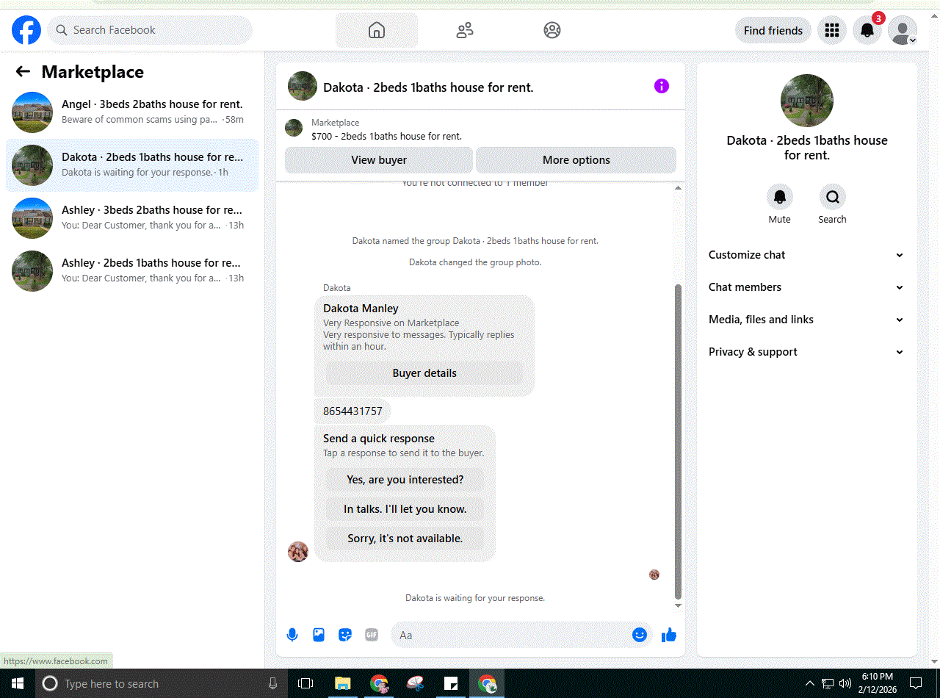Screen dimensions: 940x698
Task: Send a thumbs-up like
Action: [x=669, y=635]
